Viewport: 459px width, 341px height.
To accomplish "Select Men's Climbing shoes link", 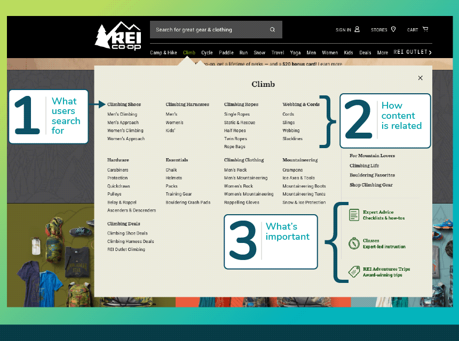I will 122,114.
